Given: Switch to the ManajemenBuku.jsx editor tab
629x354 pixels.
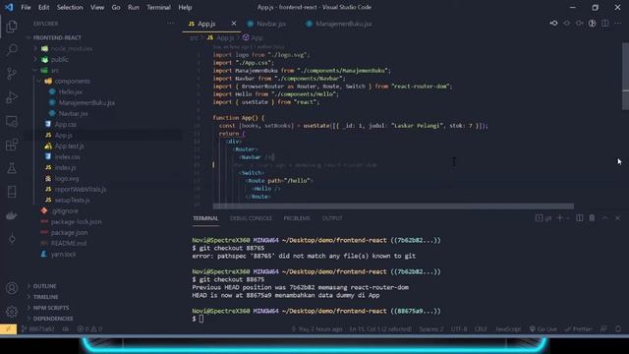Looking at the screenshot, I should [x=339, y=24].
